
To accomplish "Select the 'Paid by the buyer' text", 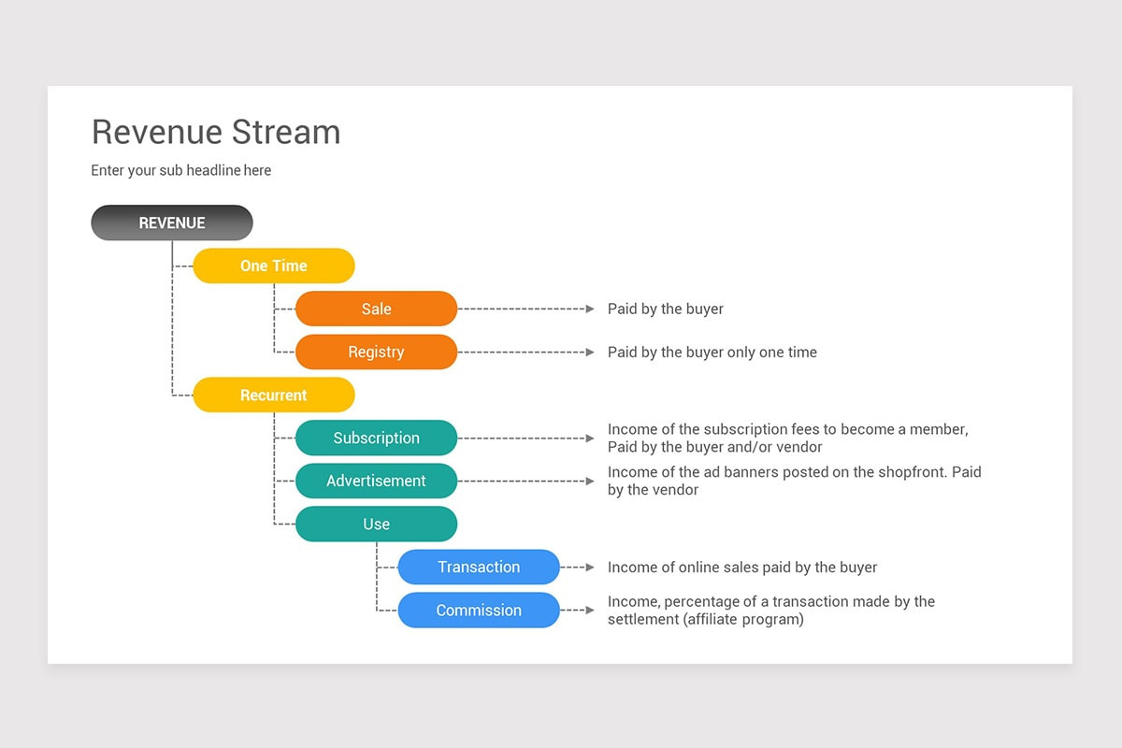I will click(666, 309).
